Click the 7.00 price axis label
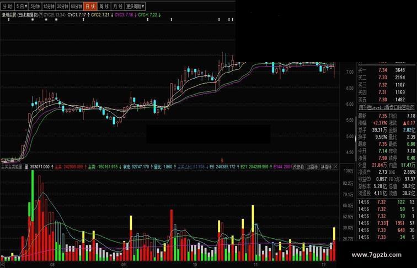The height and width of the screenshot is (268, 417). pyautogui.click(x=350, y=72)
